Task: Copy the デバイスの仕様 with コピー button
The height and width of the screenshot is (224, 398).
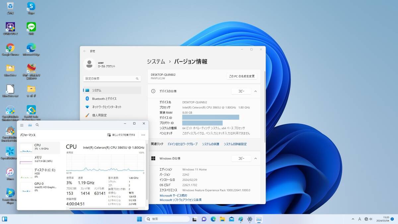Action: 241,91
